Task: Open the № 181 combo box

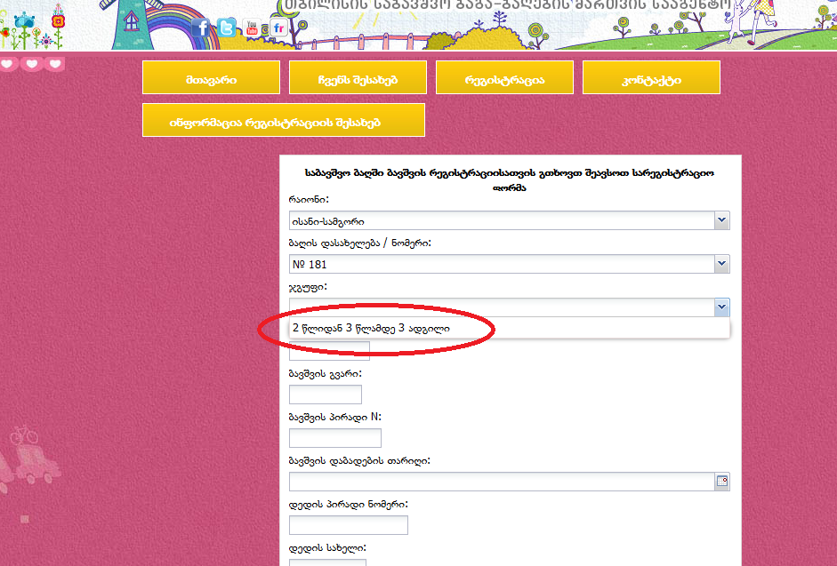Action: [x=510, y=264]
